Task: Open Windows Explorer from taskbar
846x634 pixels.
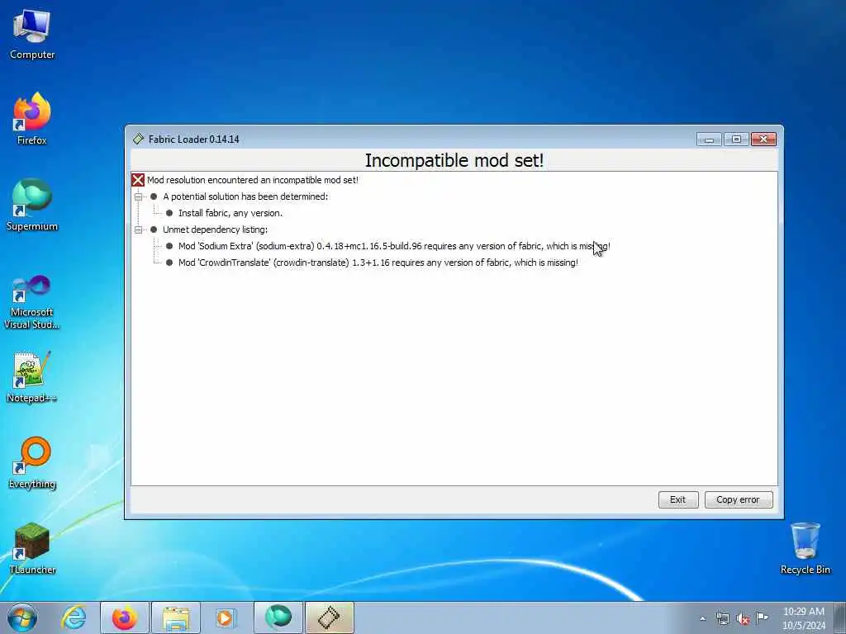Action: [x=176, y=617]
